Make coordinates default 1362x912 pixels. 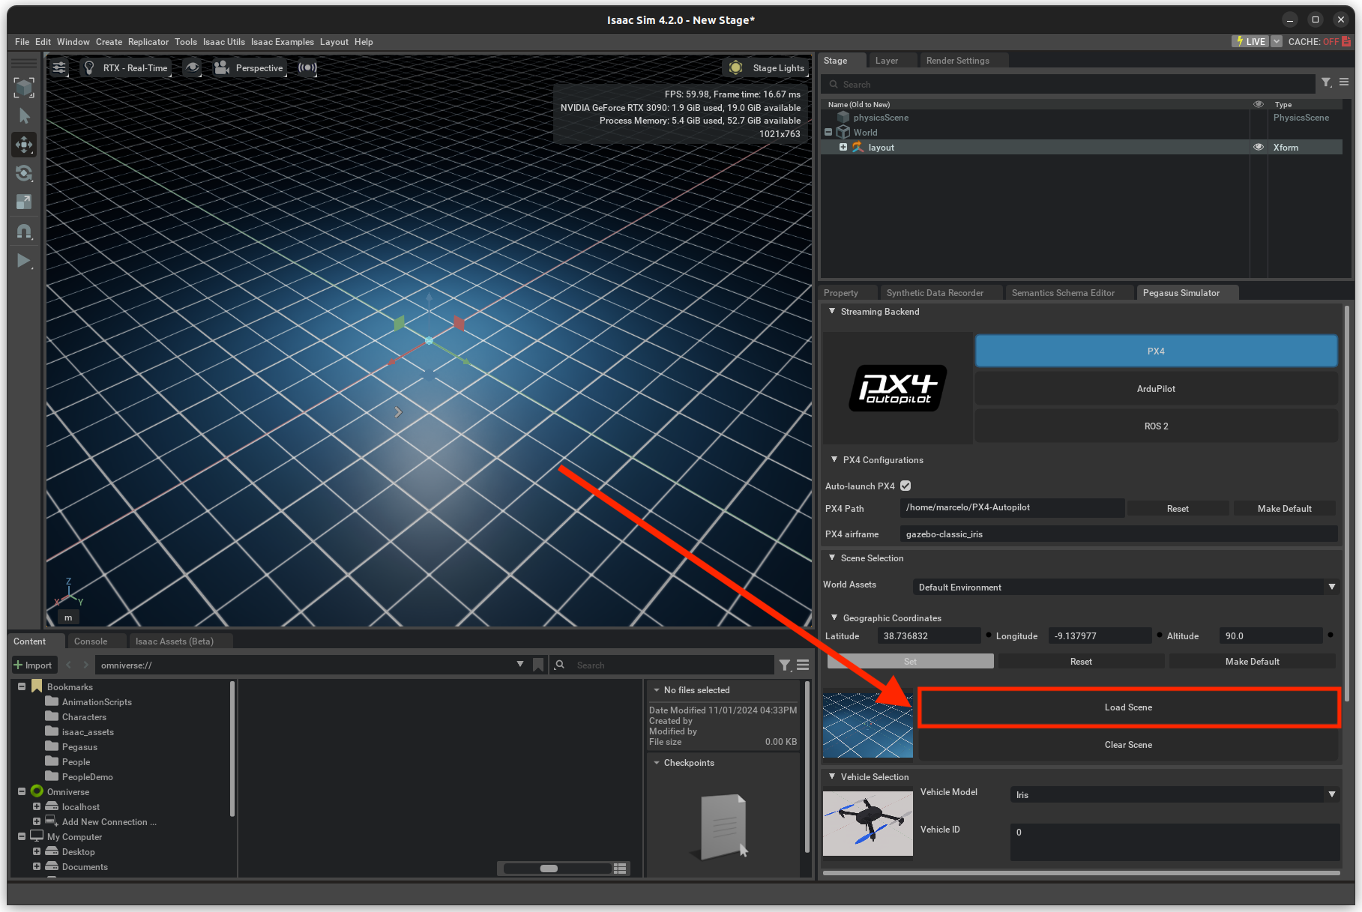1252,662
